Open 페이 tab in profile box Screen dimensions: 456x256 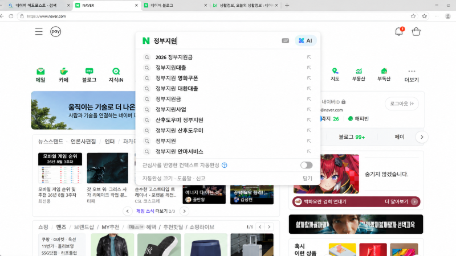[x=400, y=137]
